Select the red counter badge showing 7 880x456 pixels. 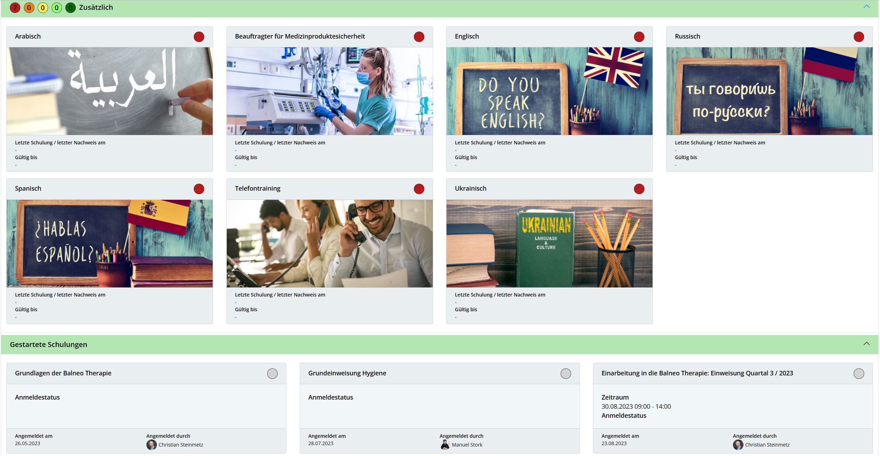[15, 8]
